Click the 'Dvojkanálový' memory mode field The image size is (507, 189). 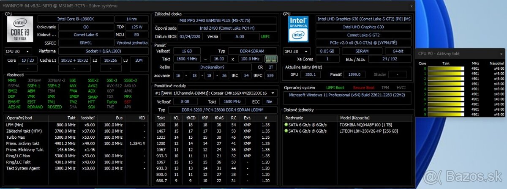[213, 67]
